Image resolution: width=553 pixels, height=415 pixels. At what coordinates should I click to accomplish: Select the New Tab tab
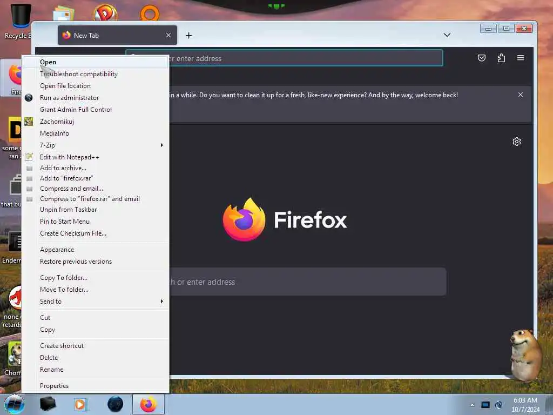coord(117,35)
